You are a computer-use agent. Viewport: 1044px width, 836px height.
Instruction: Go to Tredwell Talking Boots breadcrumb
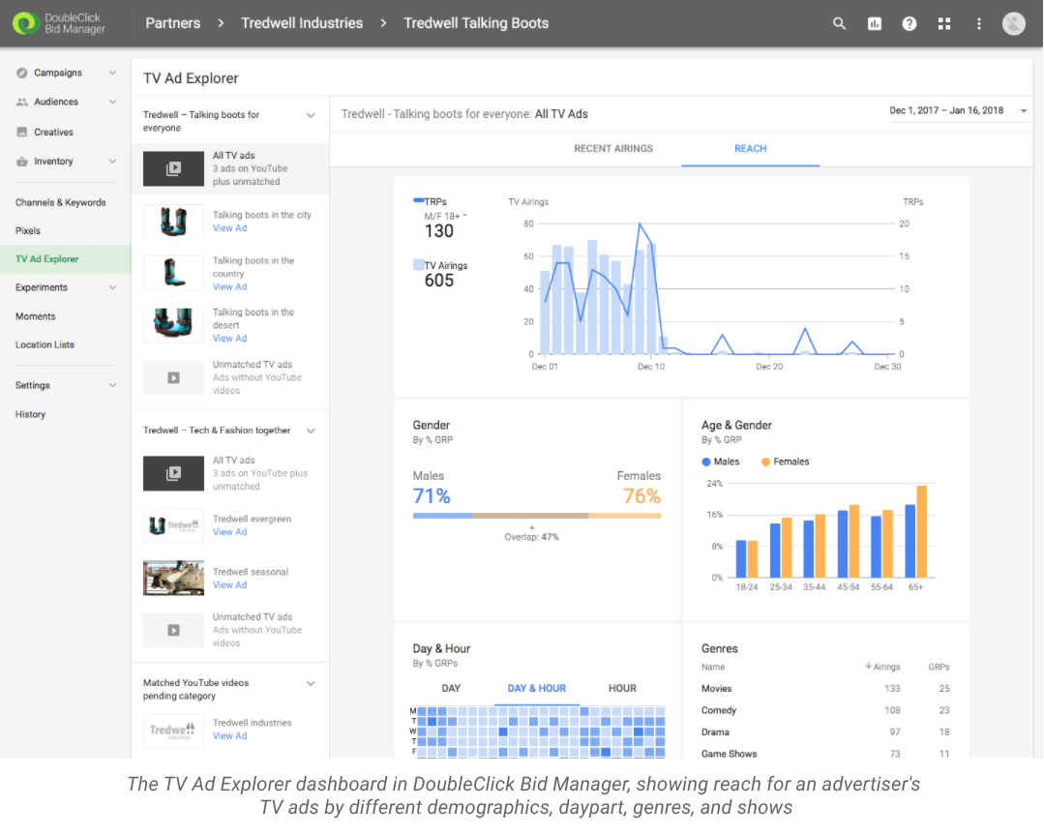coord(476,23)
